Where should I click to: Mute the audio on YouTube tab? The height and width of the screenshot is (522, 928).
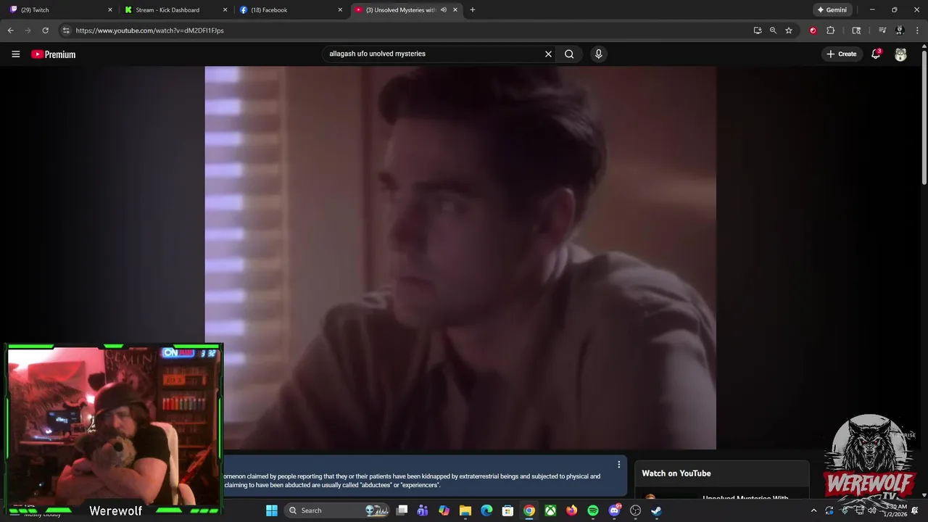(x=443, y=10)
